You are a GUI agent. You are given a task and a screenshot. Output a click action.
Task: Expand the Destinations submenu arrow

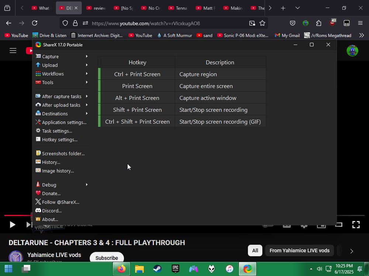pos(87,114)
